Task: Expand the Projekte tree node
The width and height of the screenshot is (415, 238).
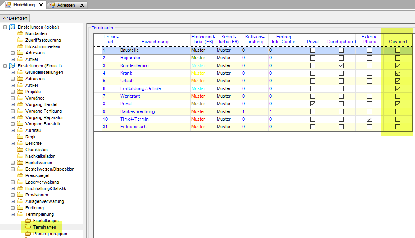Action: 13,92
